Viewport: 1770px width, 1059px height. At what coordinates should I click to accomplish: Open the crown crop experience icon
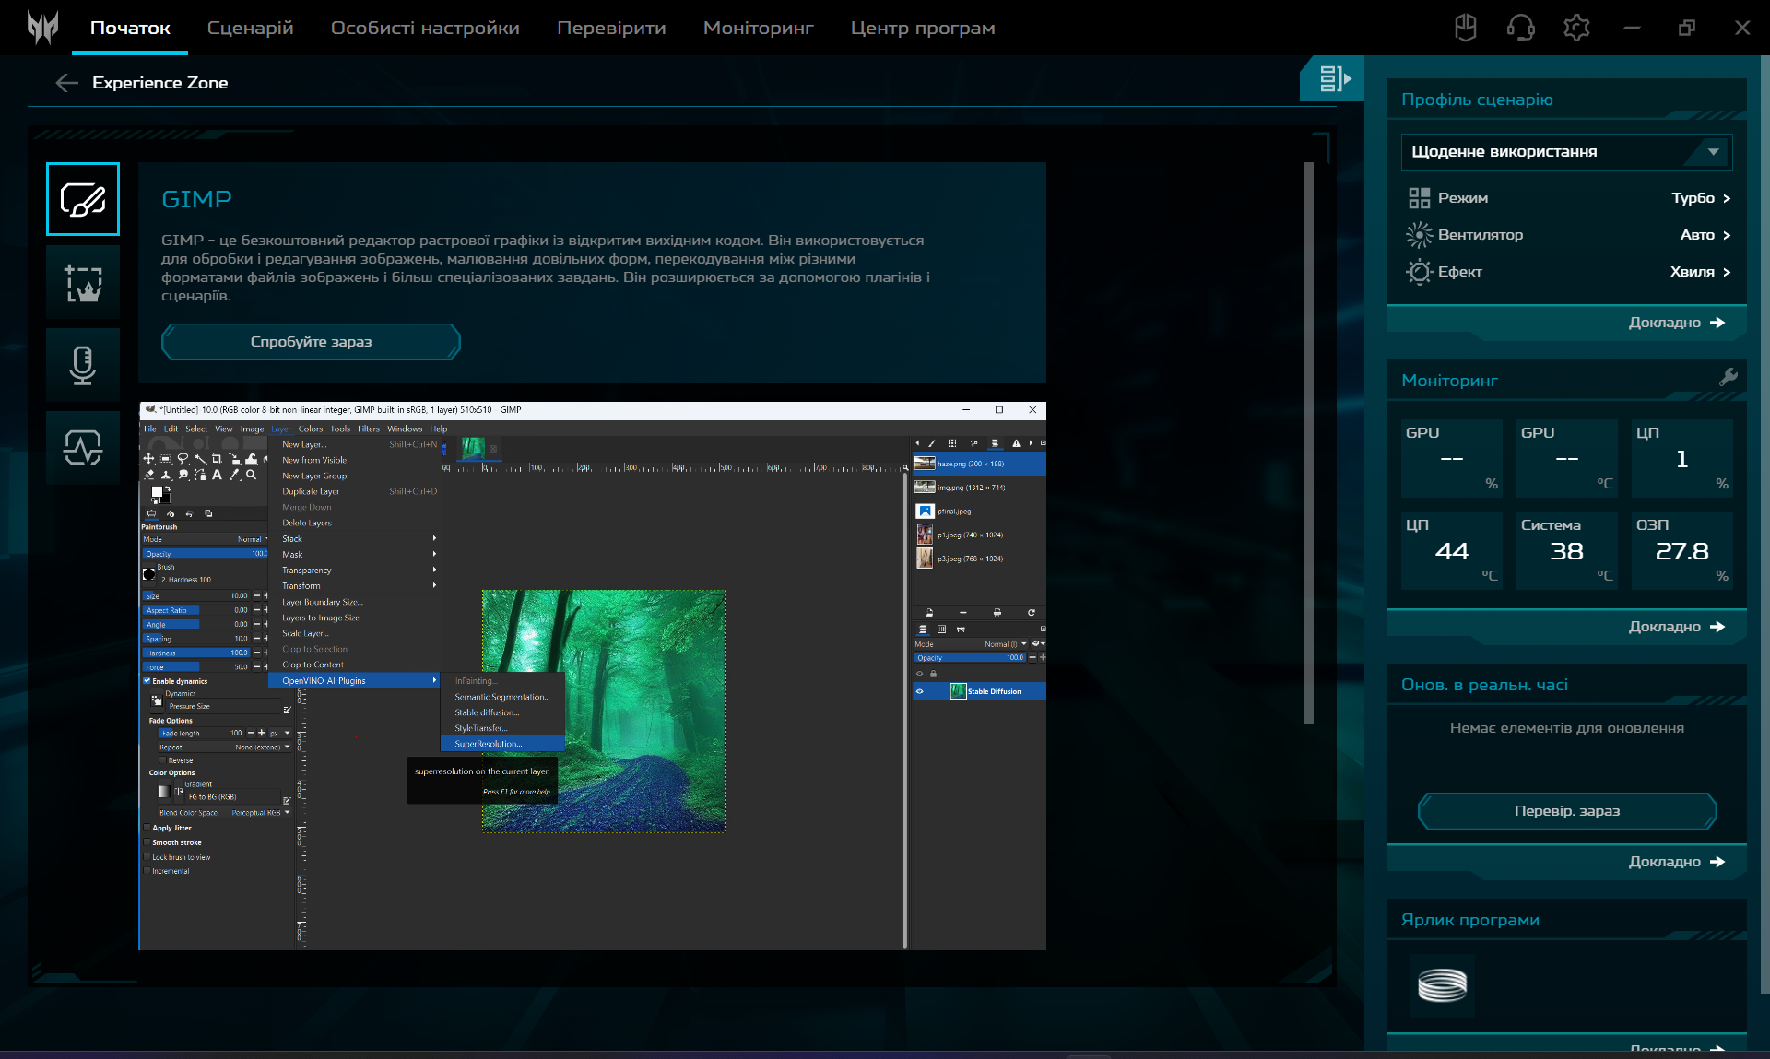tap(83, 282)
